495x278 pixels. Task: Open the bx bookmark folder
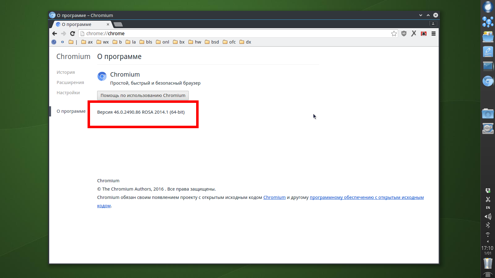click(179, 42)
